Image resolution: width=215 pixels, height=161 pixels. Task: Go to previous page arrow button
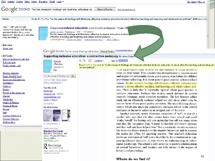(121, 61)
